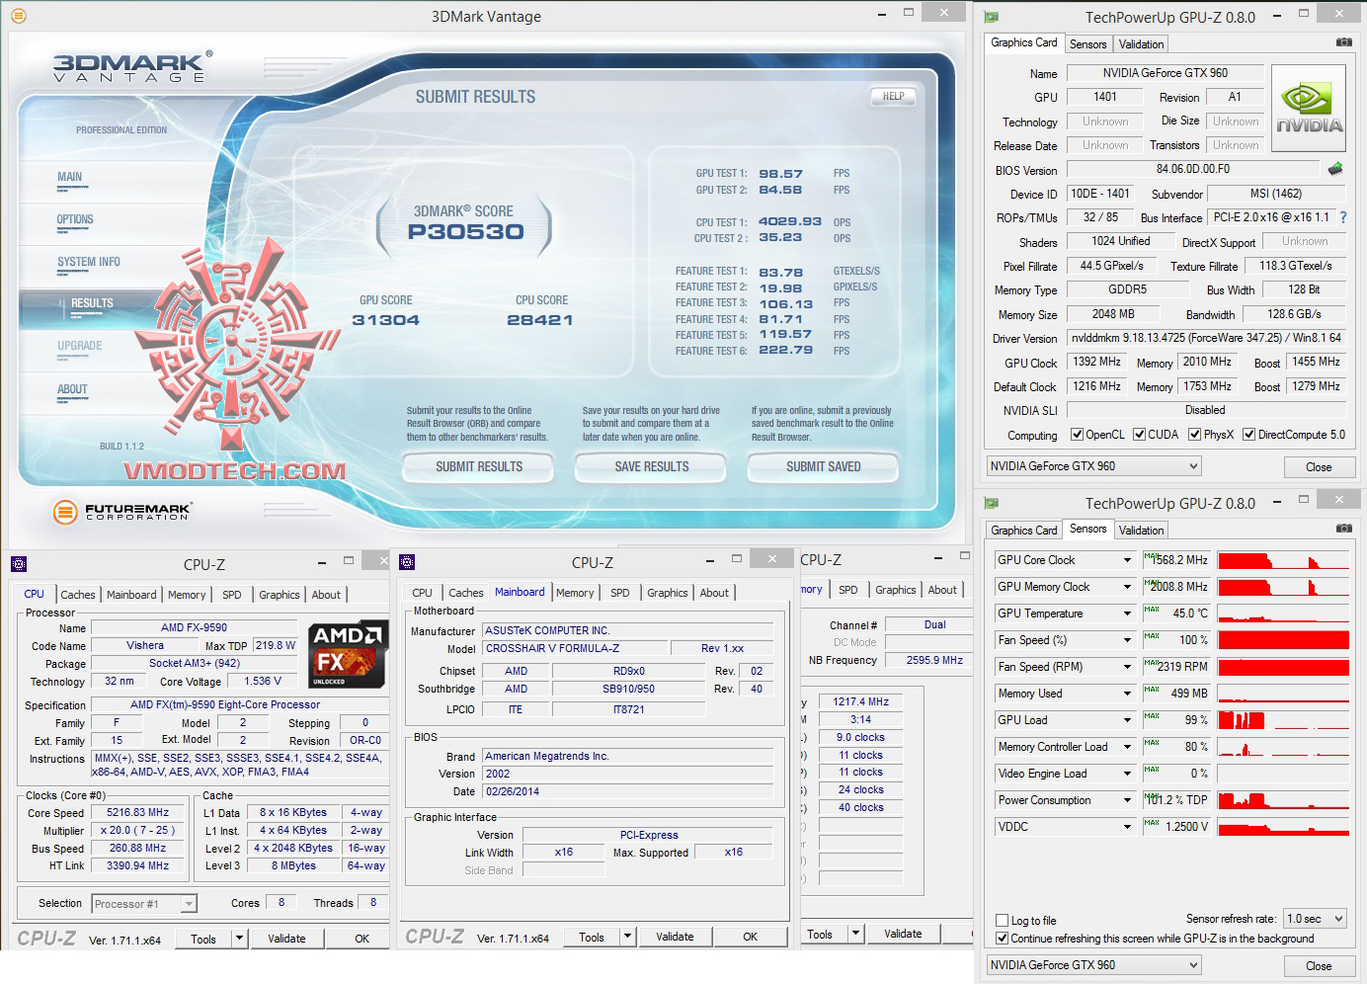Toggle the CUDA checkbox
This screenshot has height=984, width=1367.
coord(1139,435)
